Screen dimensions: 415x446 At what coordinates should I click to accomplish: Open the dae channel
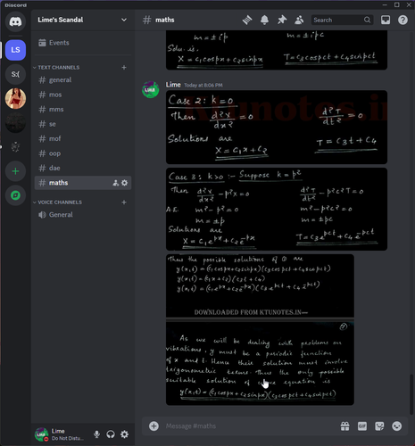(83, 168)
